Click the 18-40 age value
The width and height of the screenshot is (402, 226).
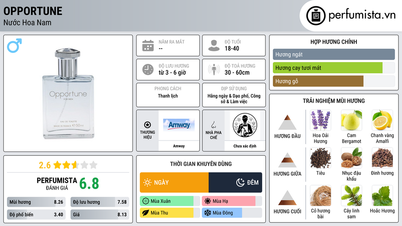[232, 48]
